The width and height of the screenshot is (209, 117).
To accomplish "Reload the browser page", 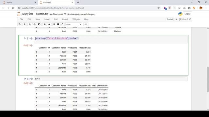I will tap(13, 8).
